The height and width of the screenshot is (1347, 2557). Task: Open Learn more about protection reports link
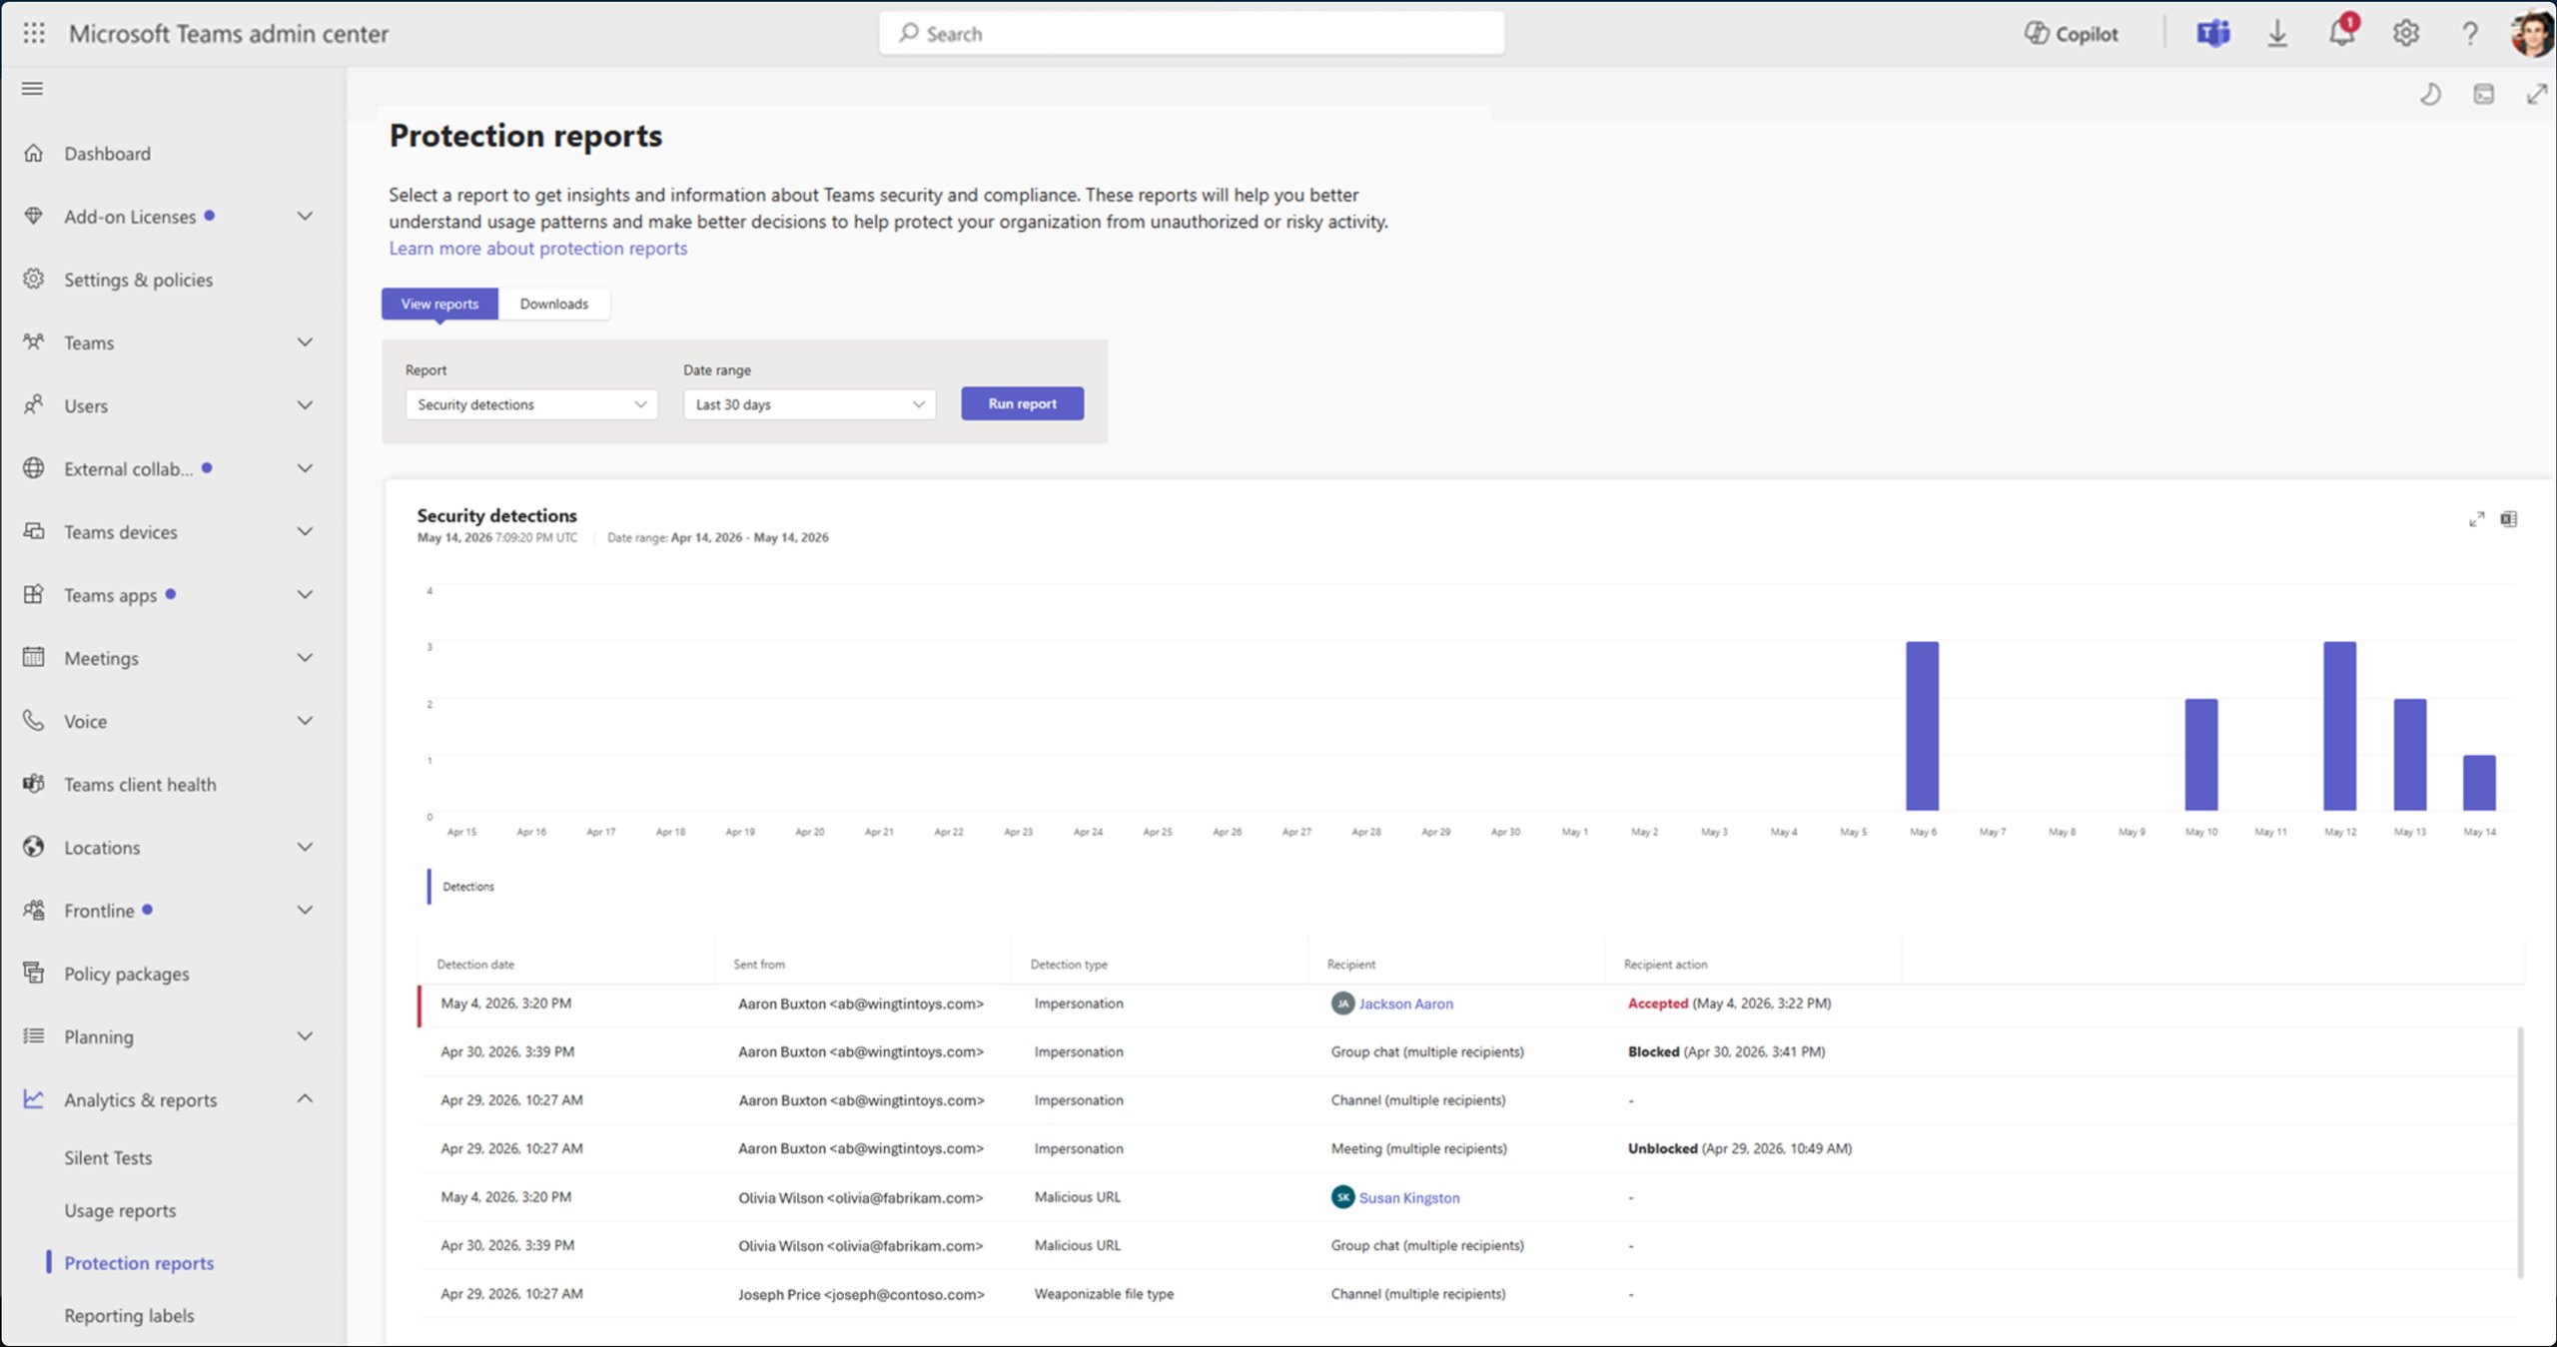click(537, 248)
